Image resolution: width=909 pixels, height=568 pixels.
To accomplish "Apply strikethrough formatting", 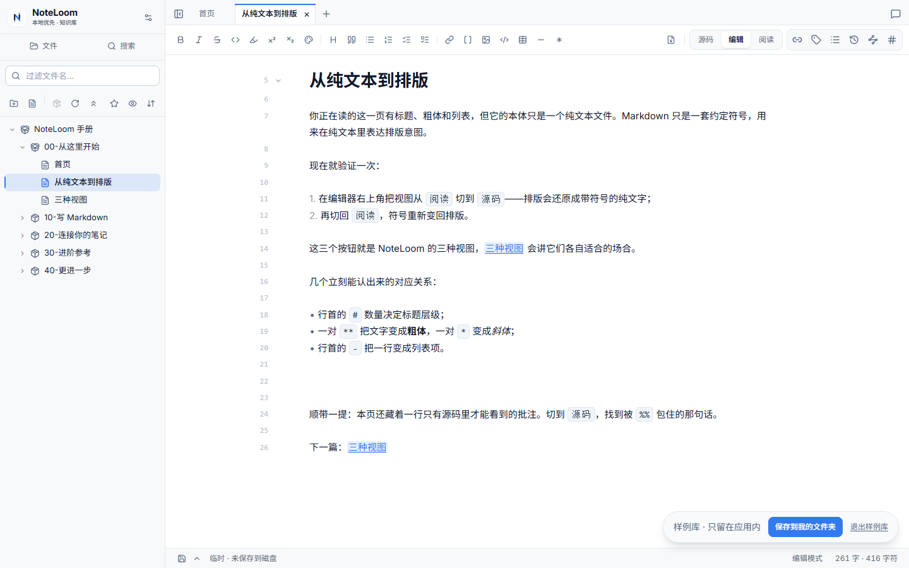I will tap(217, 40).
